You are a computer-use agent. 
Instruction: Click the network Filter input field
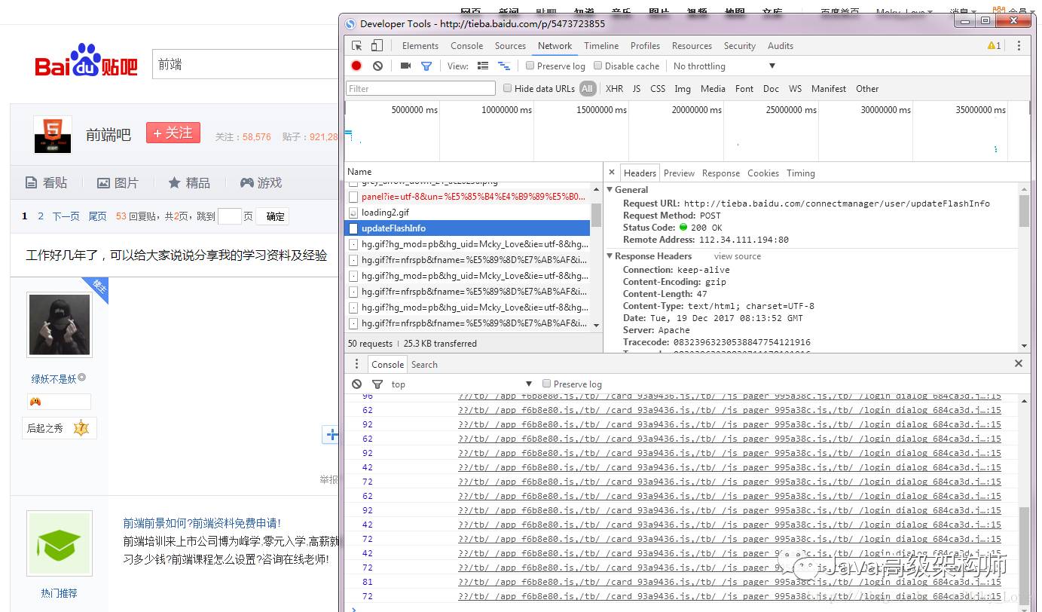[420, 89]
